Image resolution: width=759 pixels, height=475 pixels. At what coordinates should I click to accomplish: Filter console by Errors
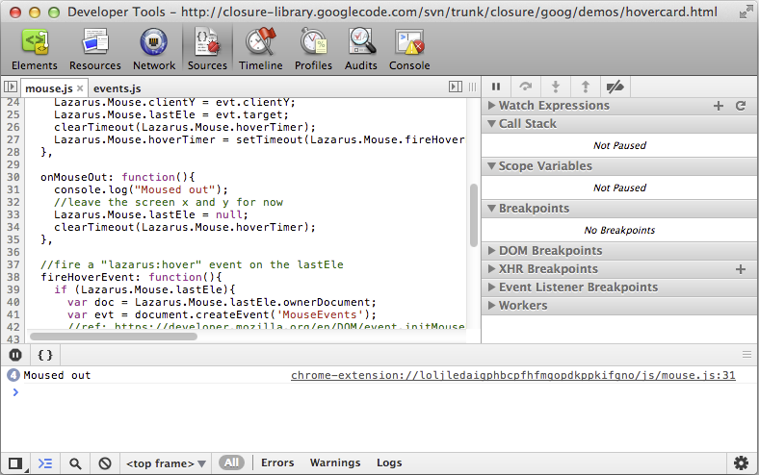[277, 463]
